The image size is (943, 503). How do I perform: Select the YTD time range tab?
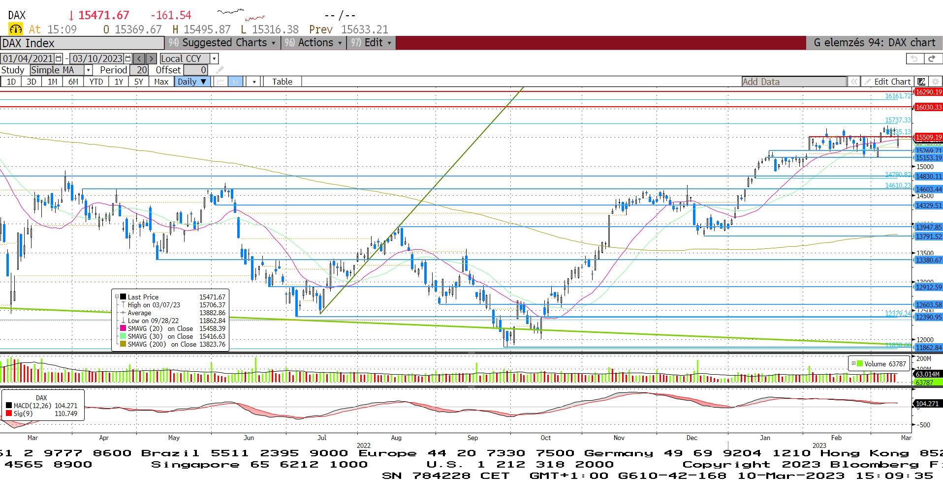[x=96, y=82]
